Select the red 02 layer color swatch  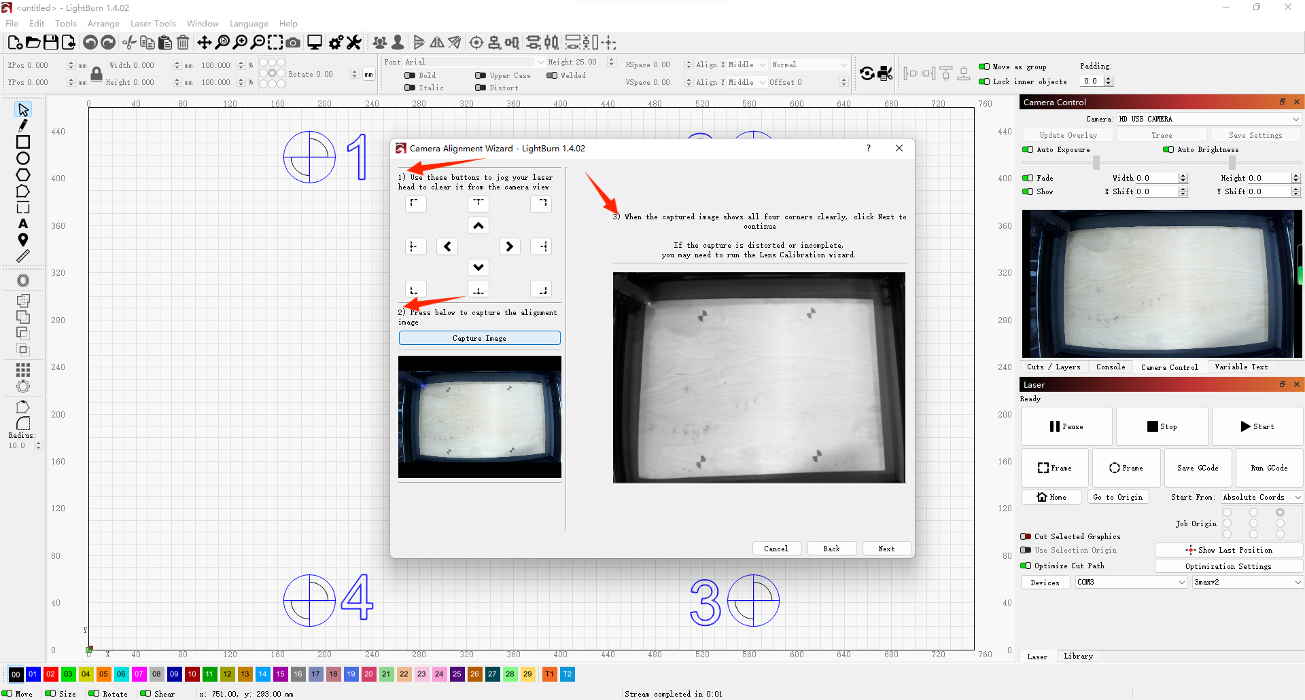pos(50,674)
